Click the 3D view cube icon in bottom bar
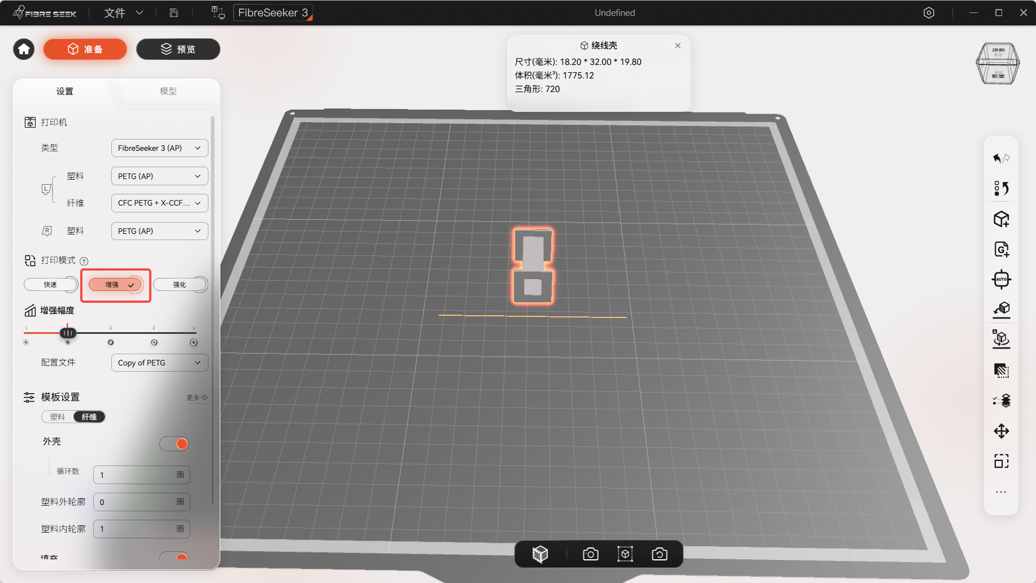 [540, 554]
